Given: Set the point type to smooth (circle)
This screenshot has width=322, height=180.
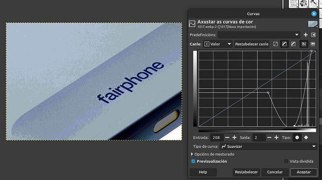Looking at the screenshot, I should [297, 137].
